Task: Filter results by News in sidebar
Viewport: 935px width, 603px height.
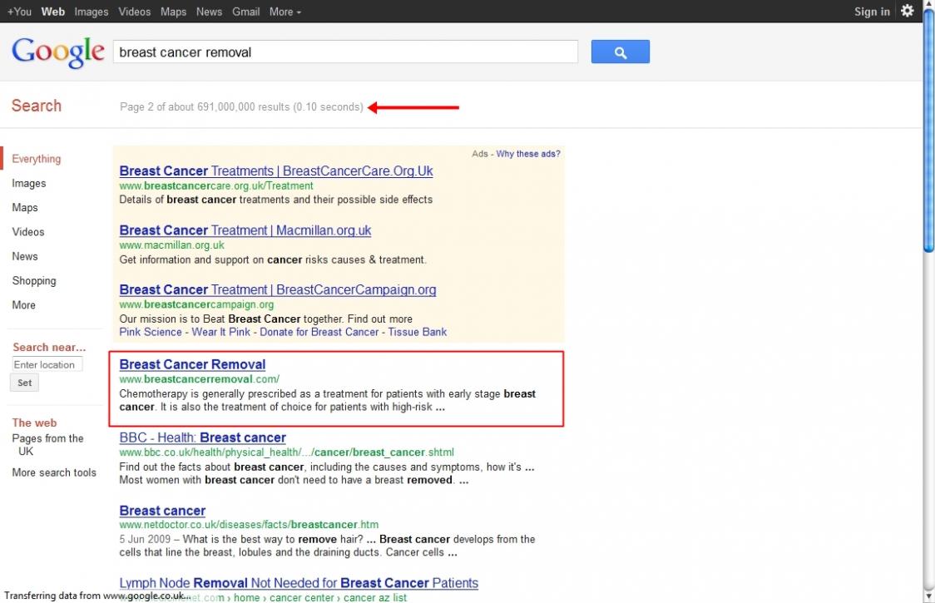Action: tap(24, 256)
